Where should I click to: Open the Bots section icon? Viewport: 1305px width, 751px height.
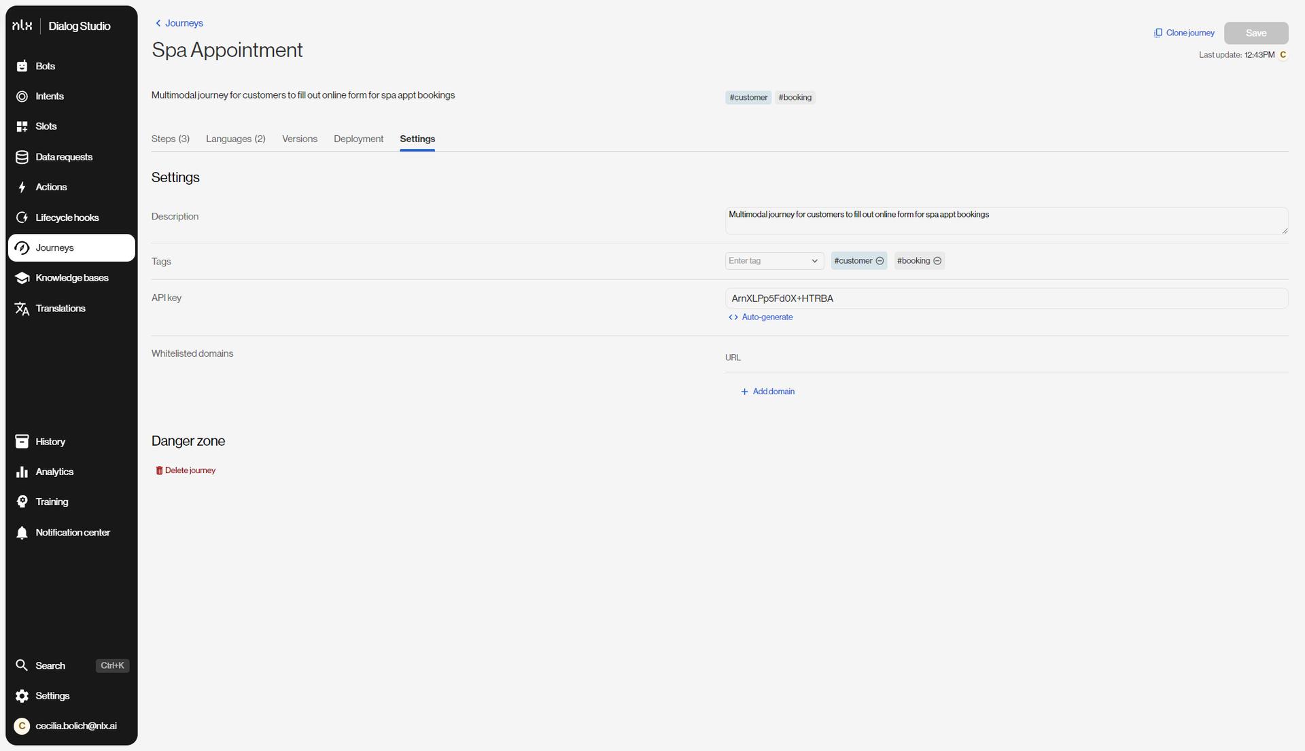(x=22, y=66)
